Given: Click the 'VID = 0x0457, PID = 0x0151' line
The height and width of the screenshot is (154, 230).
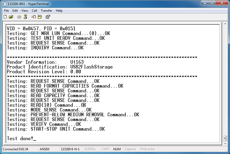Looking at the screenshot, I should [41, 28].
